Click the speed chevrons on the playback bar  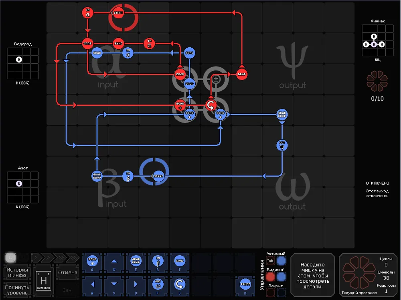pos(55,257)
